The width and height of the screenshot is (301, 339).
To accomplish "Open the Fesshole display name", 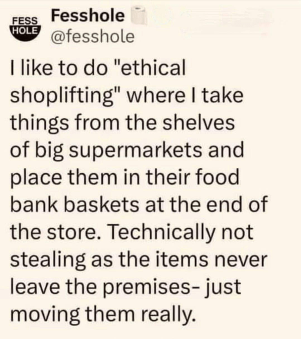I will (88, 16).
